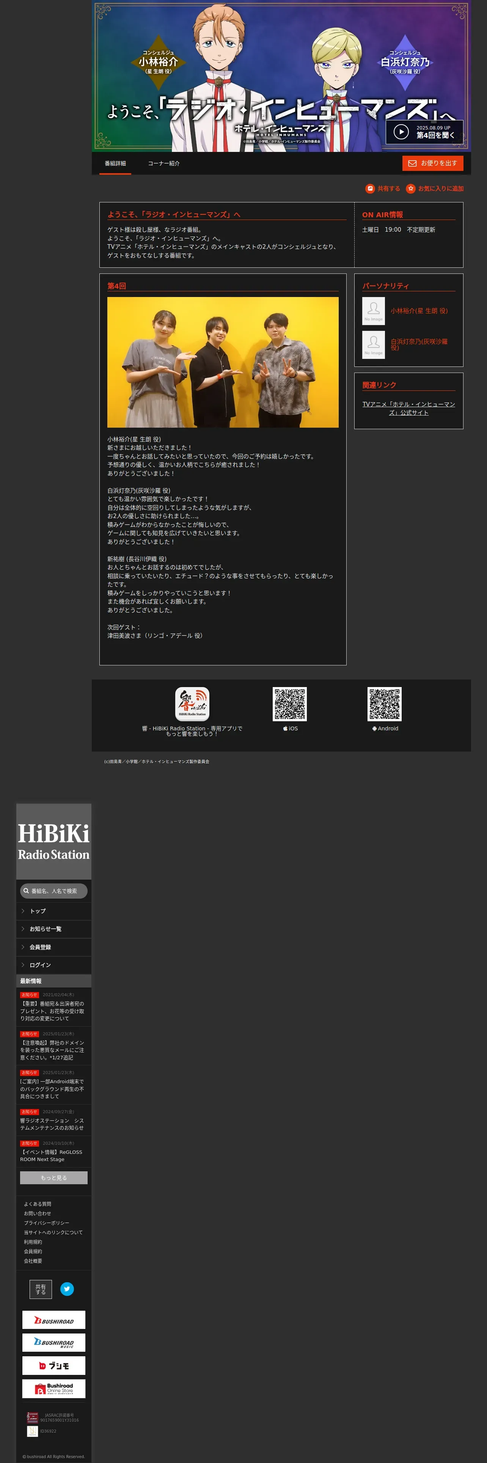
Task: Open the 【重要】番組宛＆出演者宛のプレゼント news item
Action: coord(54,1007)
